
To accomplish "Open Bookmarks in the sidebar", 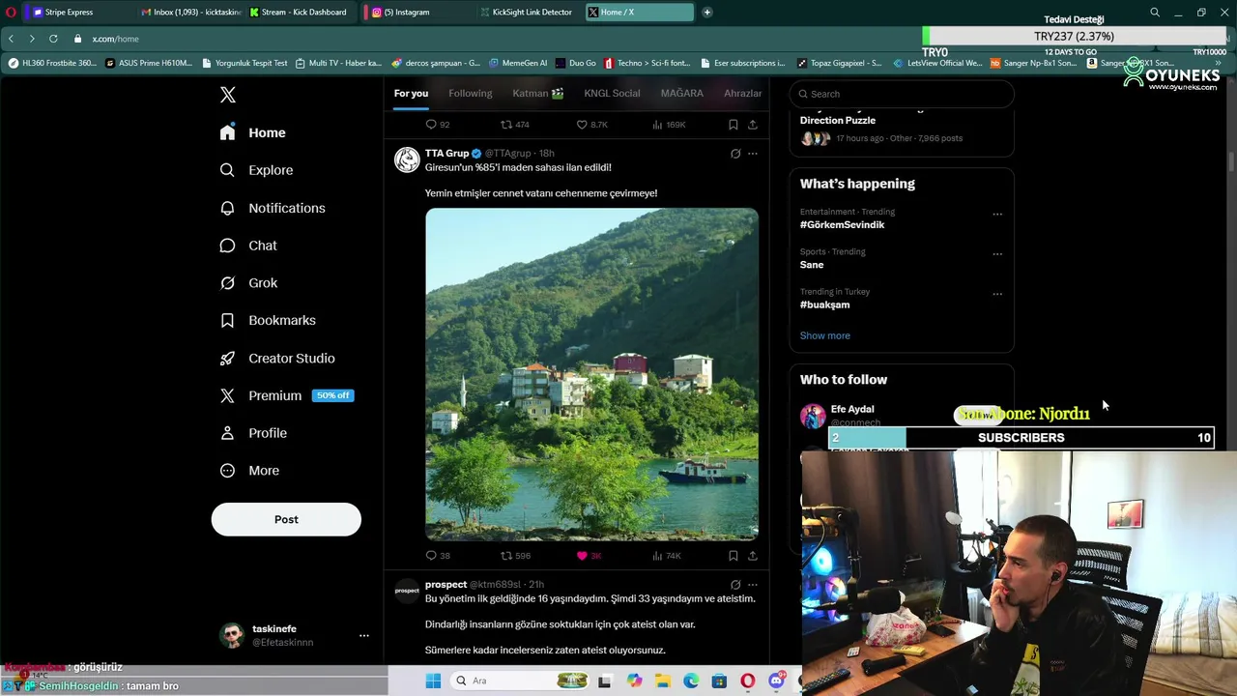I will [x=268, y=320].
